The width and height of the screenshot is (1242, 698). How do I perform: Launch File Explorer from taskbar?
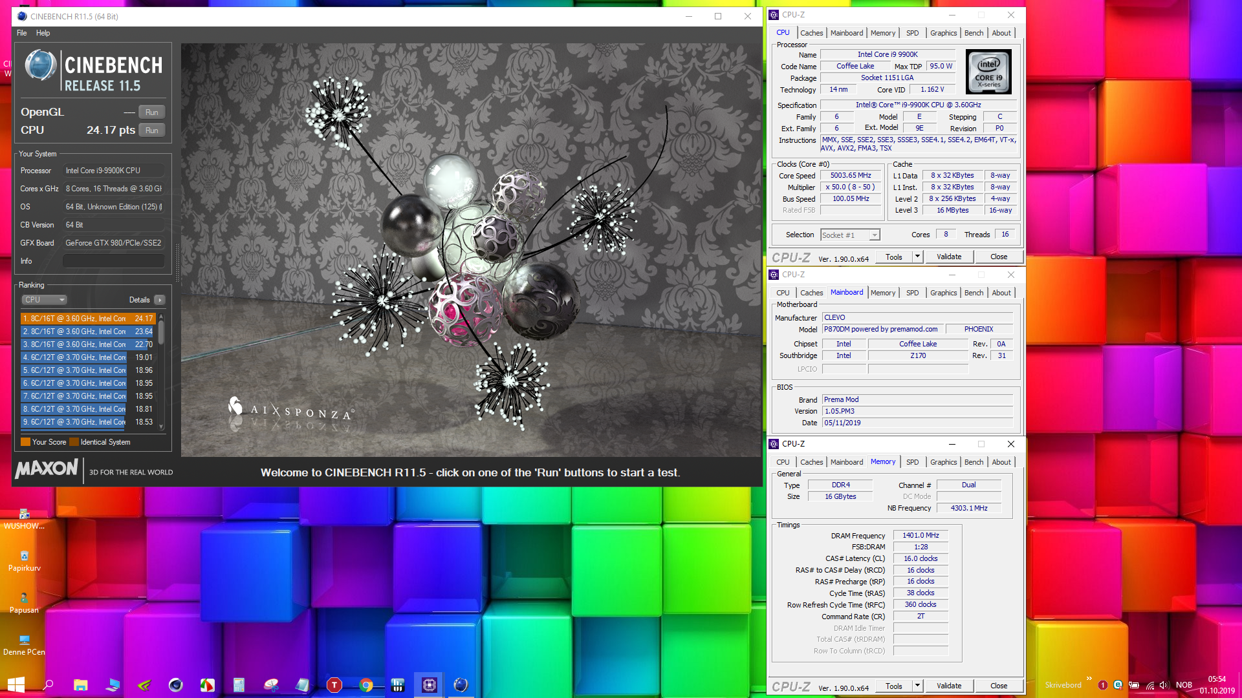click(x=80, y=685)
